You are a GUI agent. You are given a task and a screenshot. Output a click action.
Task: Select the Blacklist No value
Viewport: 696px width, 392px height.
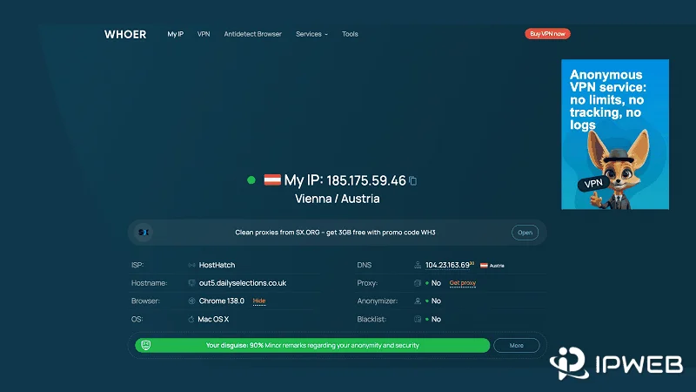click(436, 319)
